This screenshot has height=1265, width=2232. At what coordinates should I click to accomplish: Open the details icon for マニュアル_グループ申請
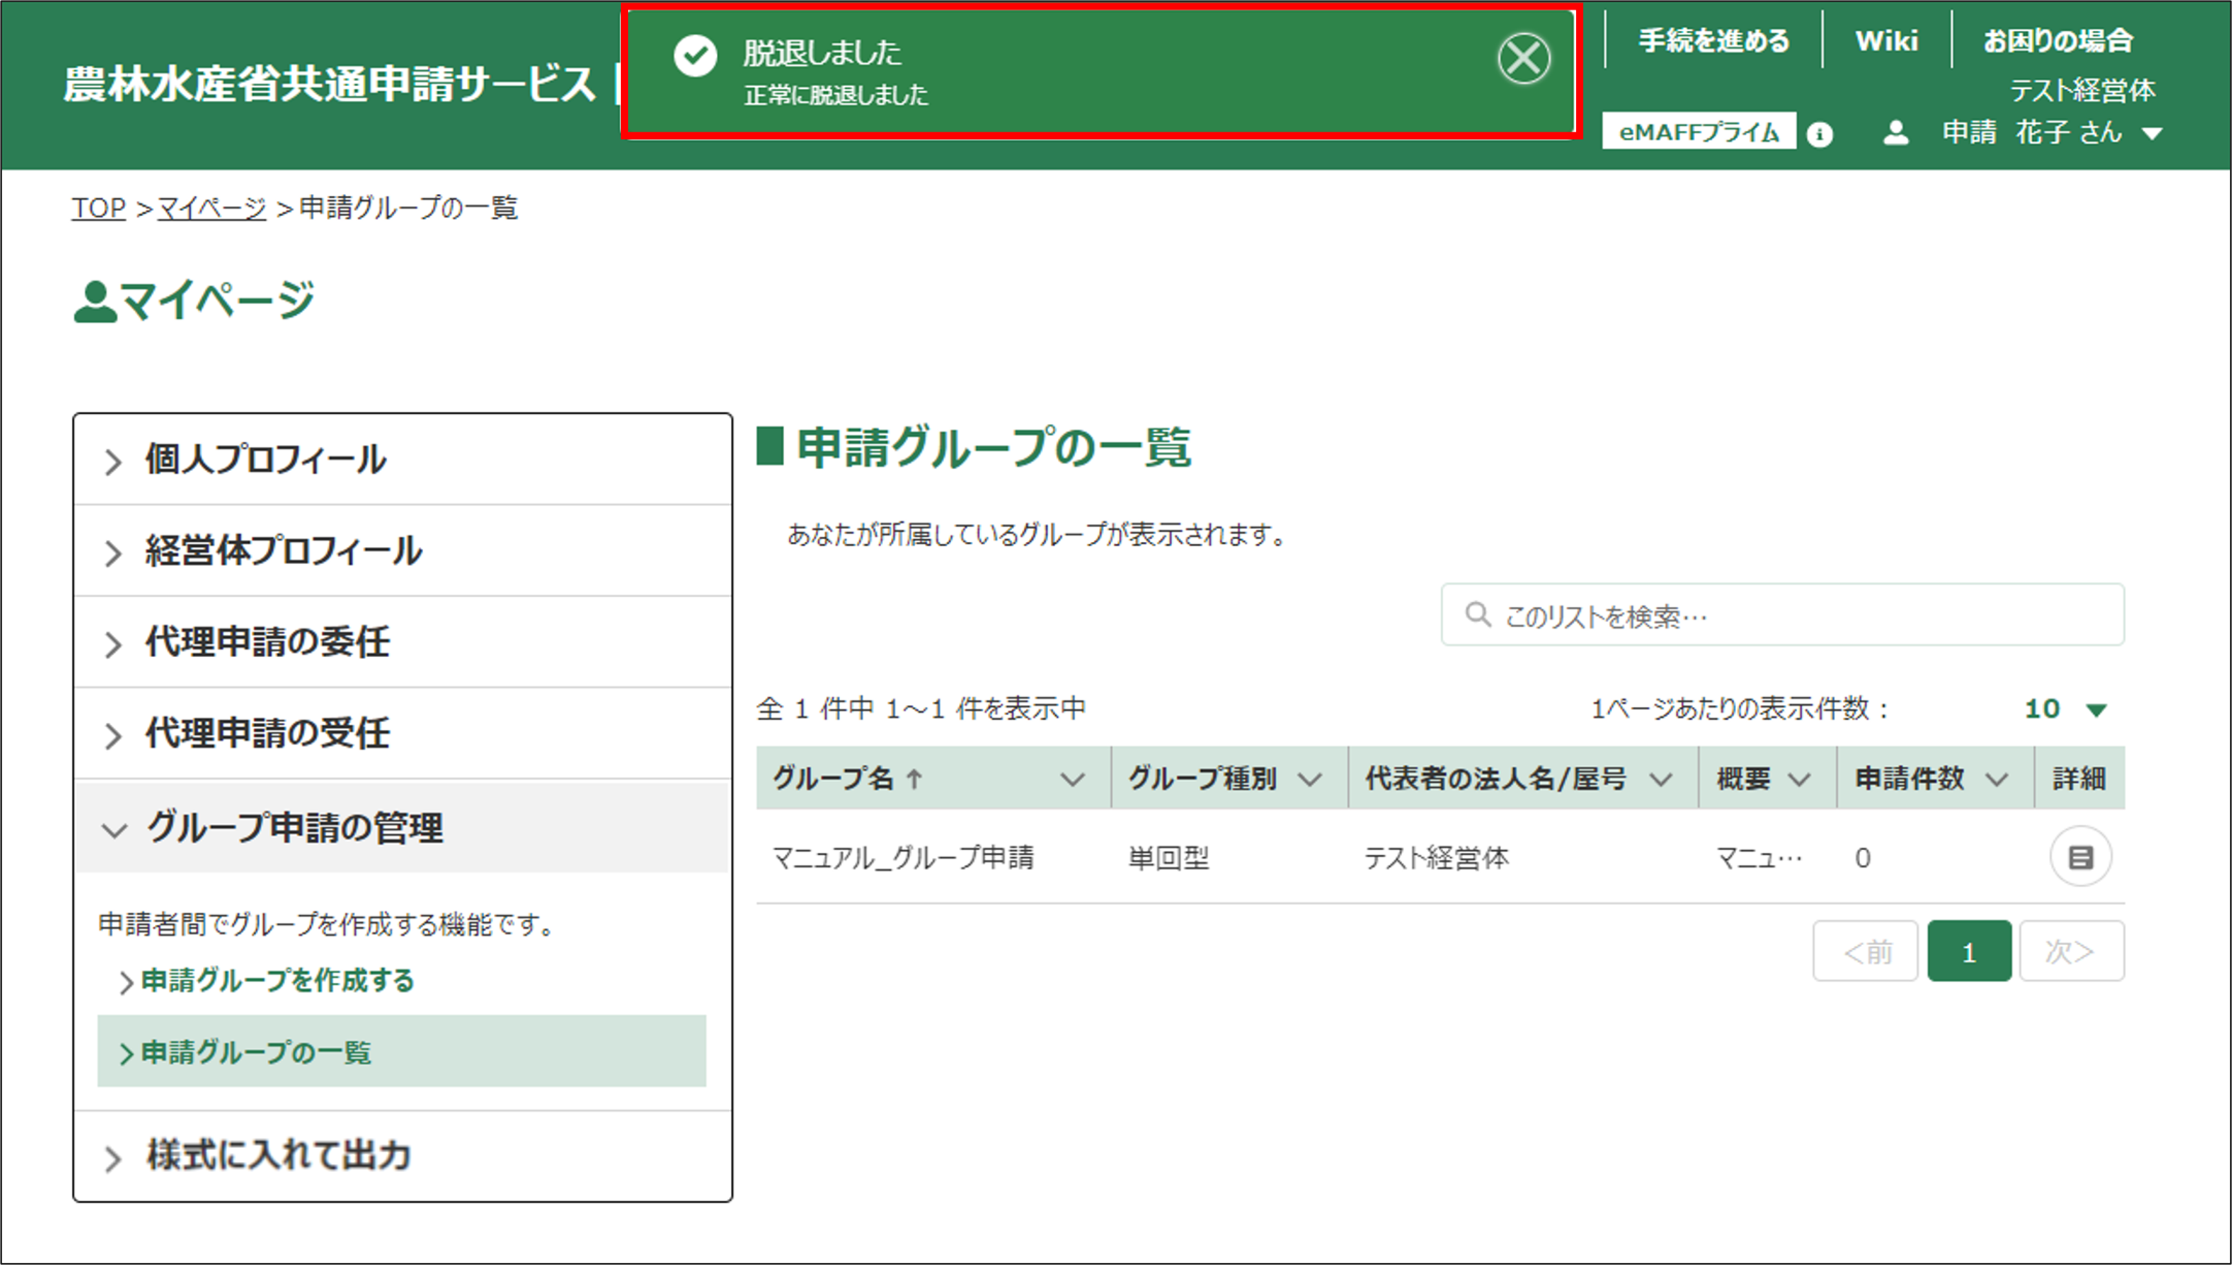(x=2080, y=858)
